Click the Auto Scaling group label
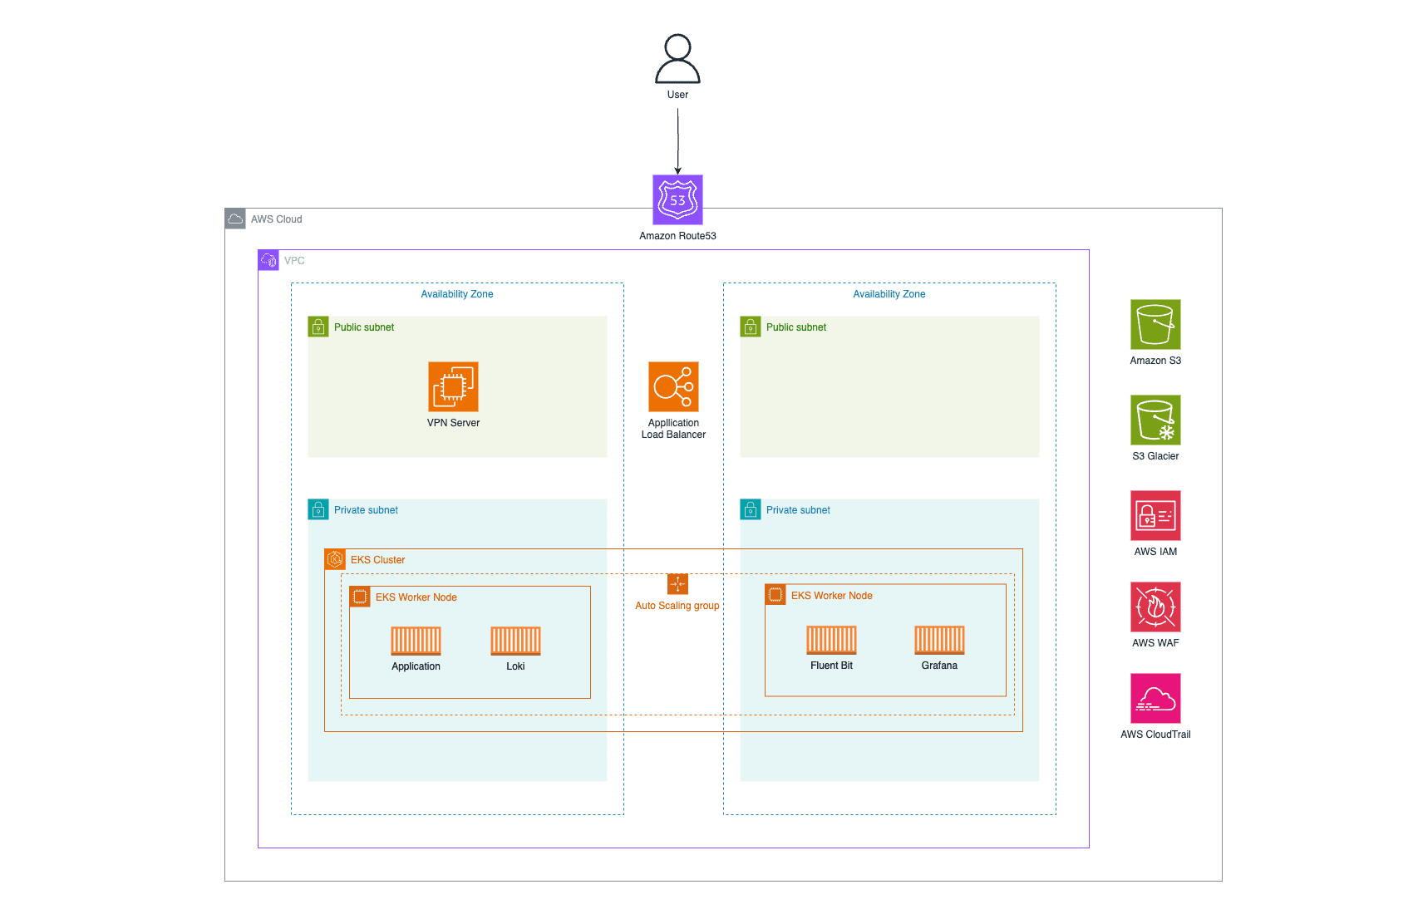 (x=677, y=606)
